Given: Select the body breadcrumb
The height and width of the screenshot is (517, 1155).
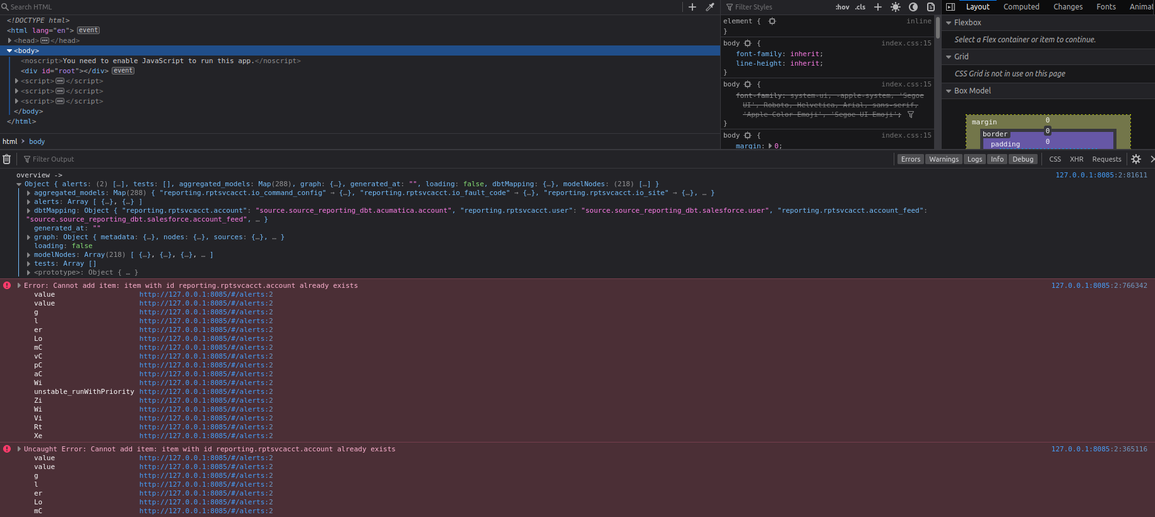Looking at the screenshot, I should point(37,141).
